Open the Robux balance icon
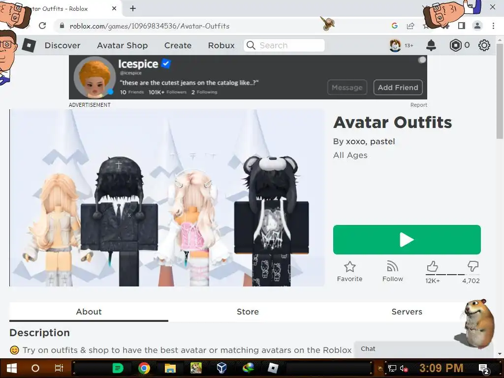The image size is (504, 378). pyautogui.click(x=455, y=45)
